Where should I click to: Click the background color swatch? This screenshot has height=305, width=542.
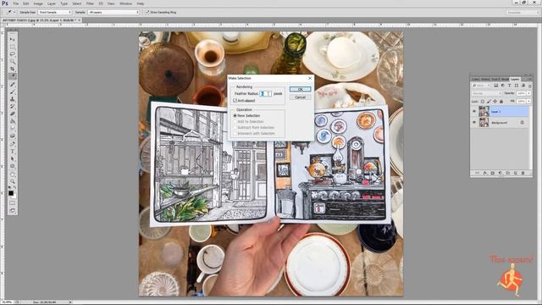[x=14, y=196]
